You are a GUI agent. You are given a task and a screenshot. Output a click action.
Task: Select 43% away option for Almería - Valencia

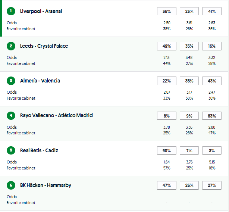(211, 81)
